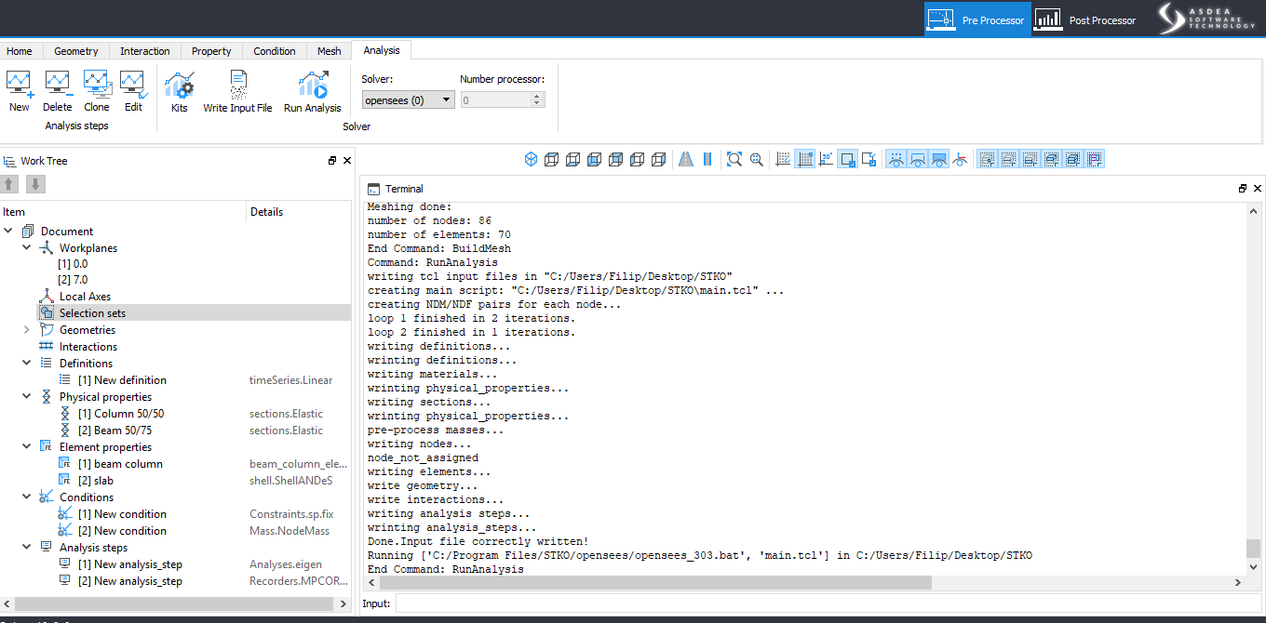
Task: Click zoom-to-fit magnifier with brackets
Action: 734,159
